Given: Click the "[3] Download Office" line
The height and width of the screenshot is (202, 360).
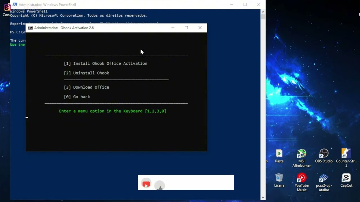Looking at the screenshot, I should click(x=86, y=87).
